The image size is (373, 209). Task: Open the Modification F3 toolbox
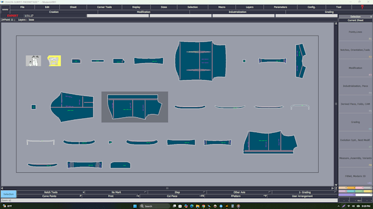355,68
